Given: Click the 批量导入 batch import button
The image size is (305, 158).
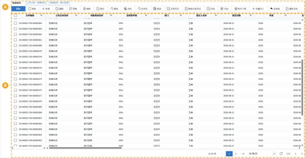Looking at the screenshot, I should tap(258, 9).
